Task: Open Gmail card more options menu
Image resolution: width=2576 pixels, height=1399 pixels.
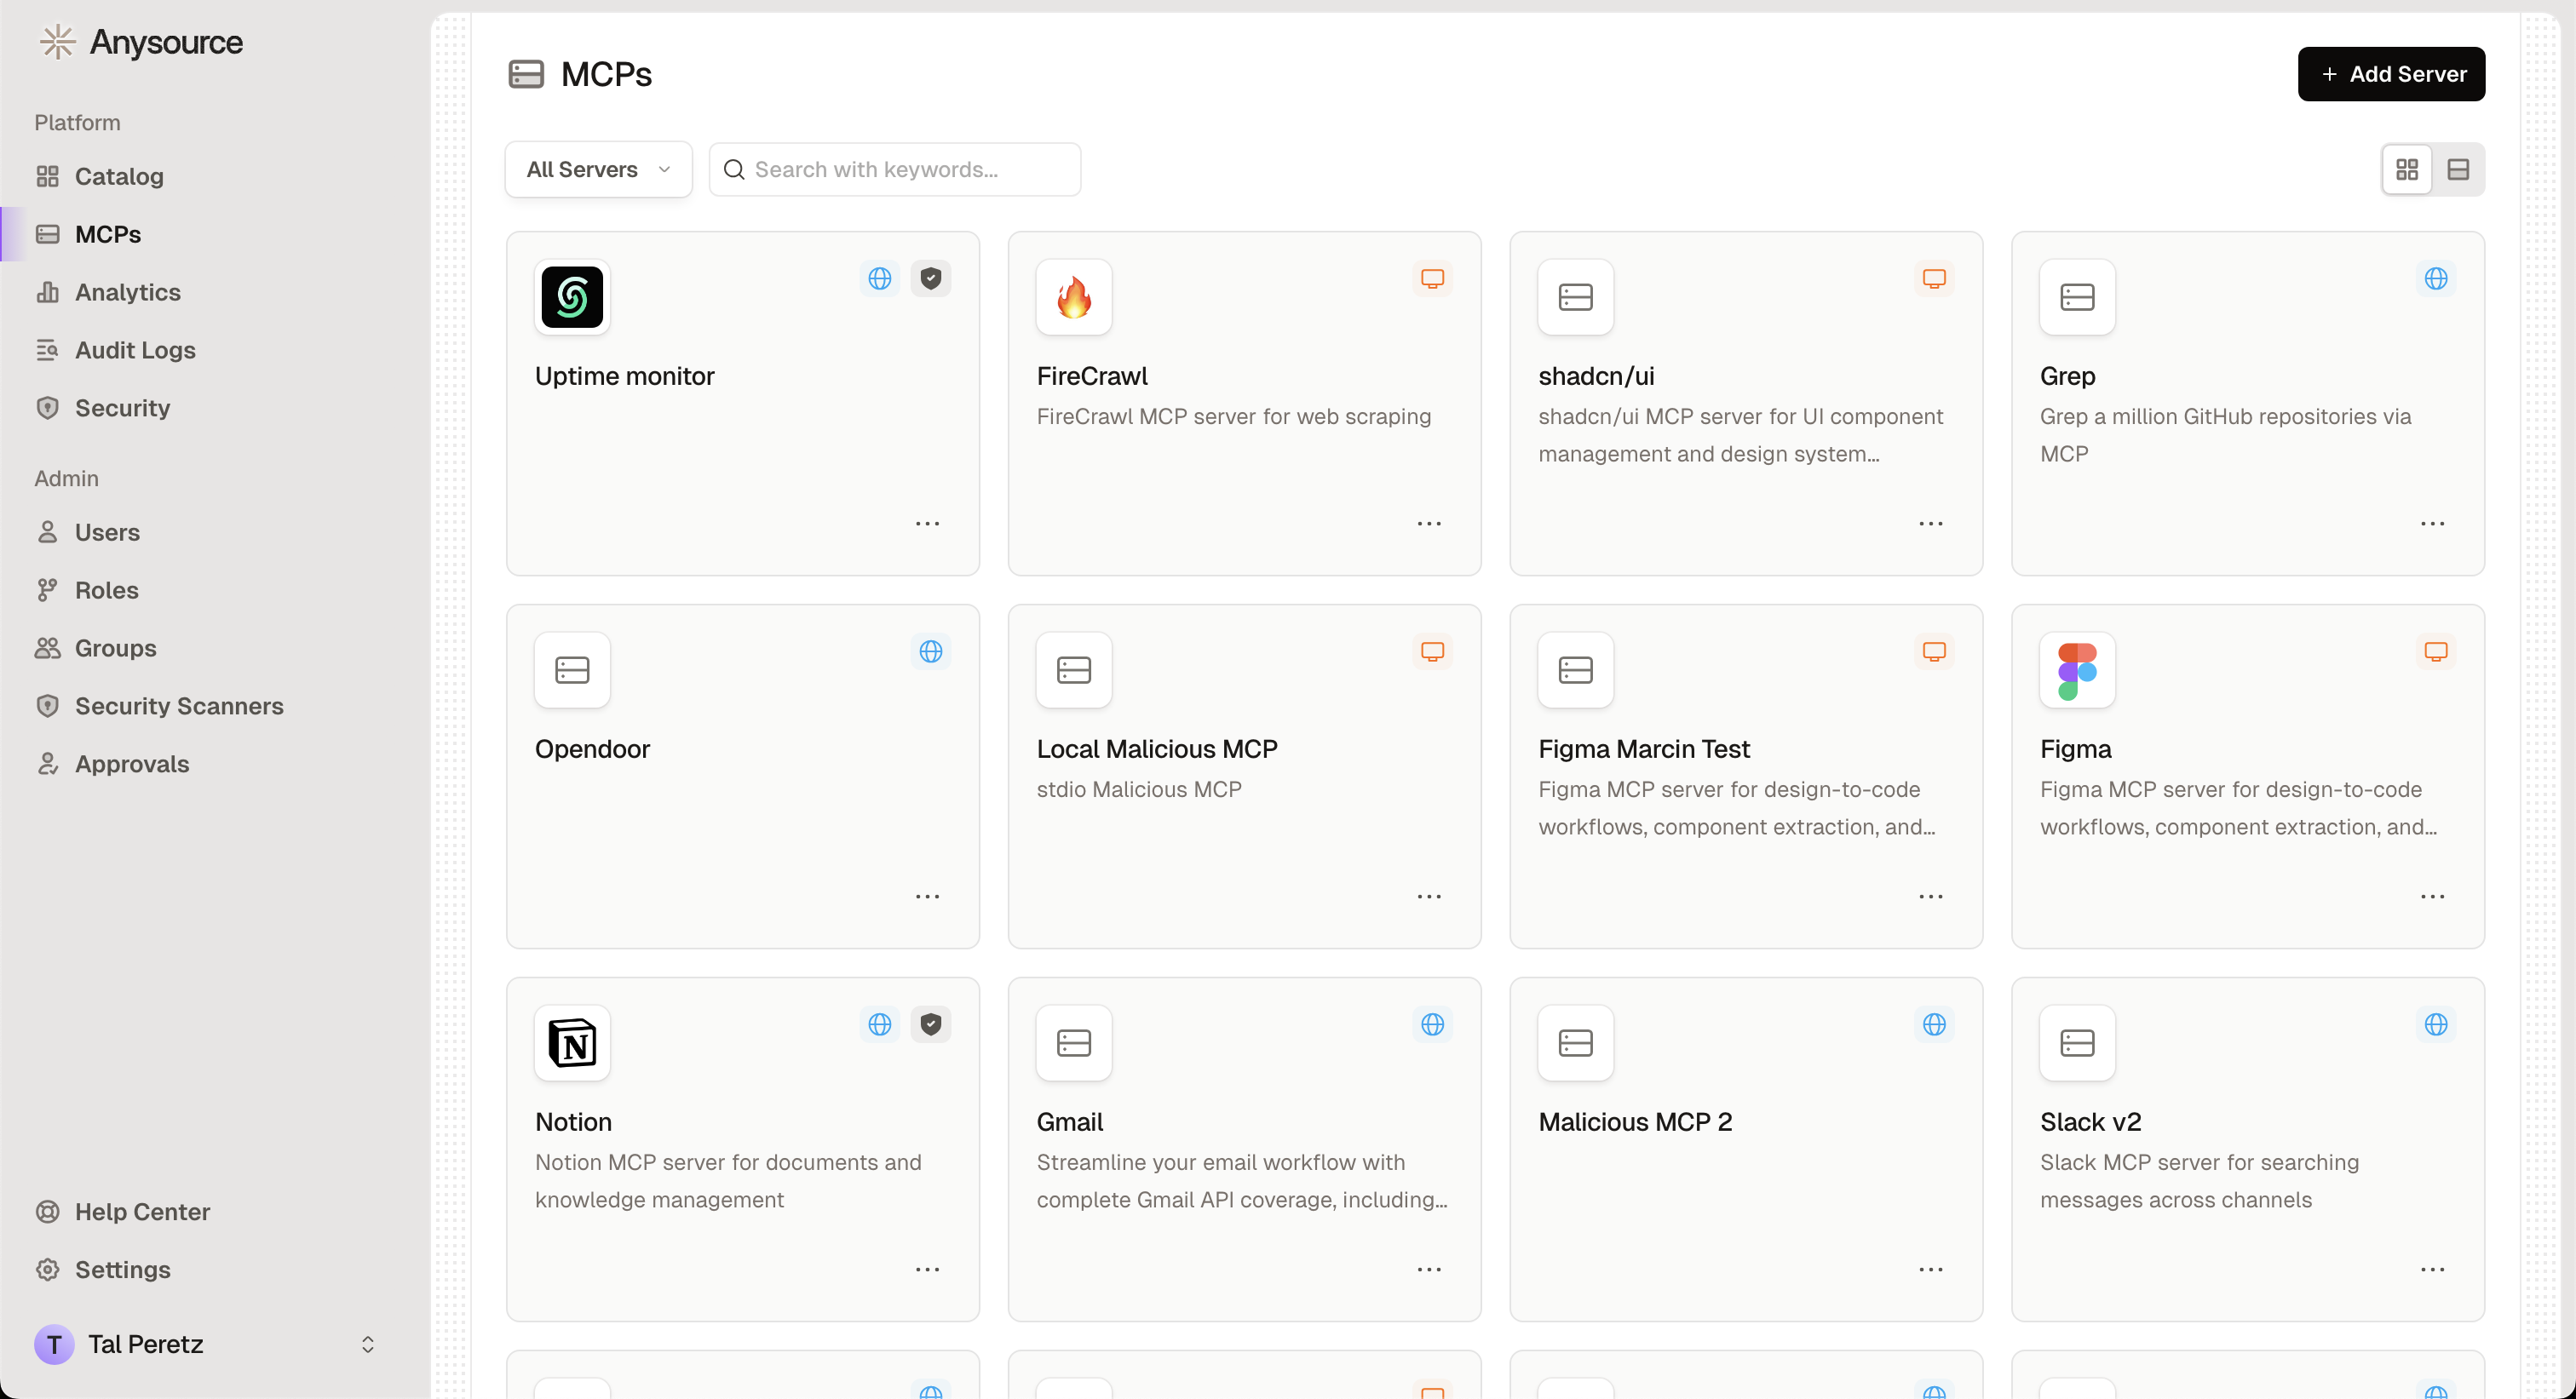Action: (1429, 1269)
